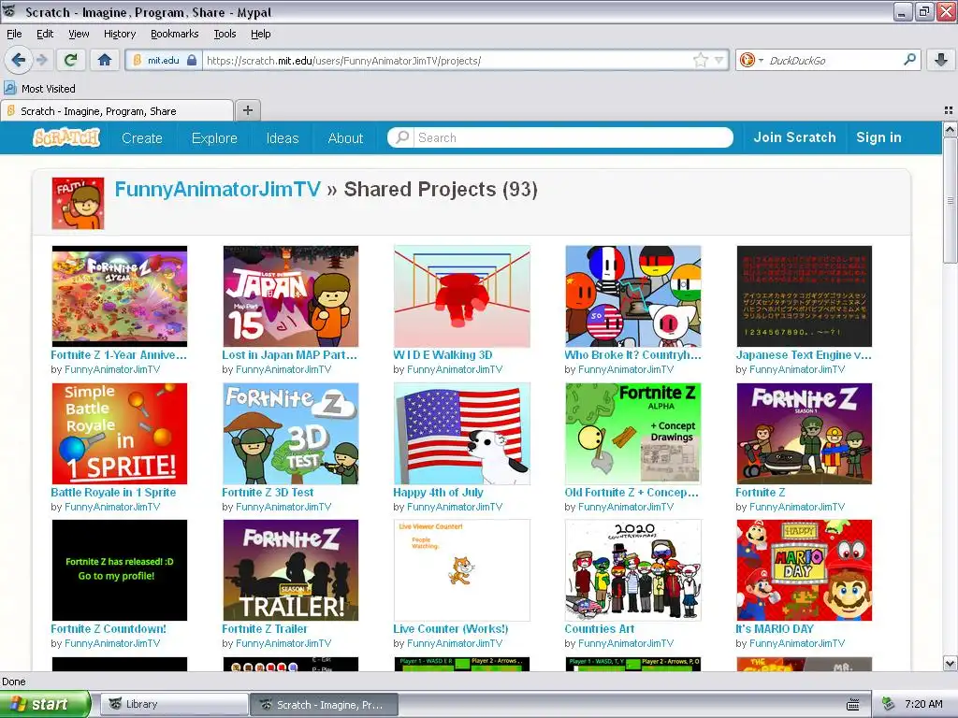Click the Scratch logo in navigation bar
958x718 pixels.
point(66,138)
